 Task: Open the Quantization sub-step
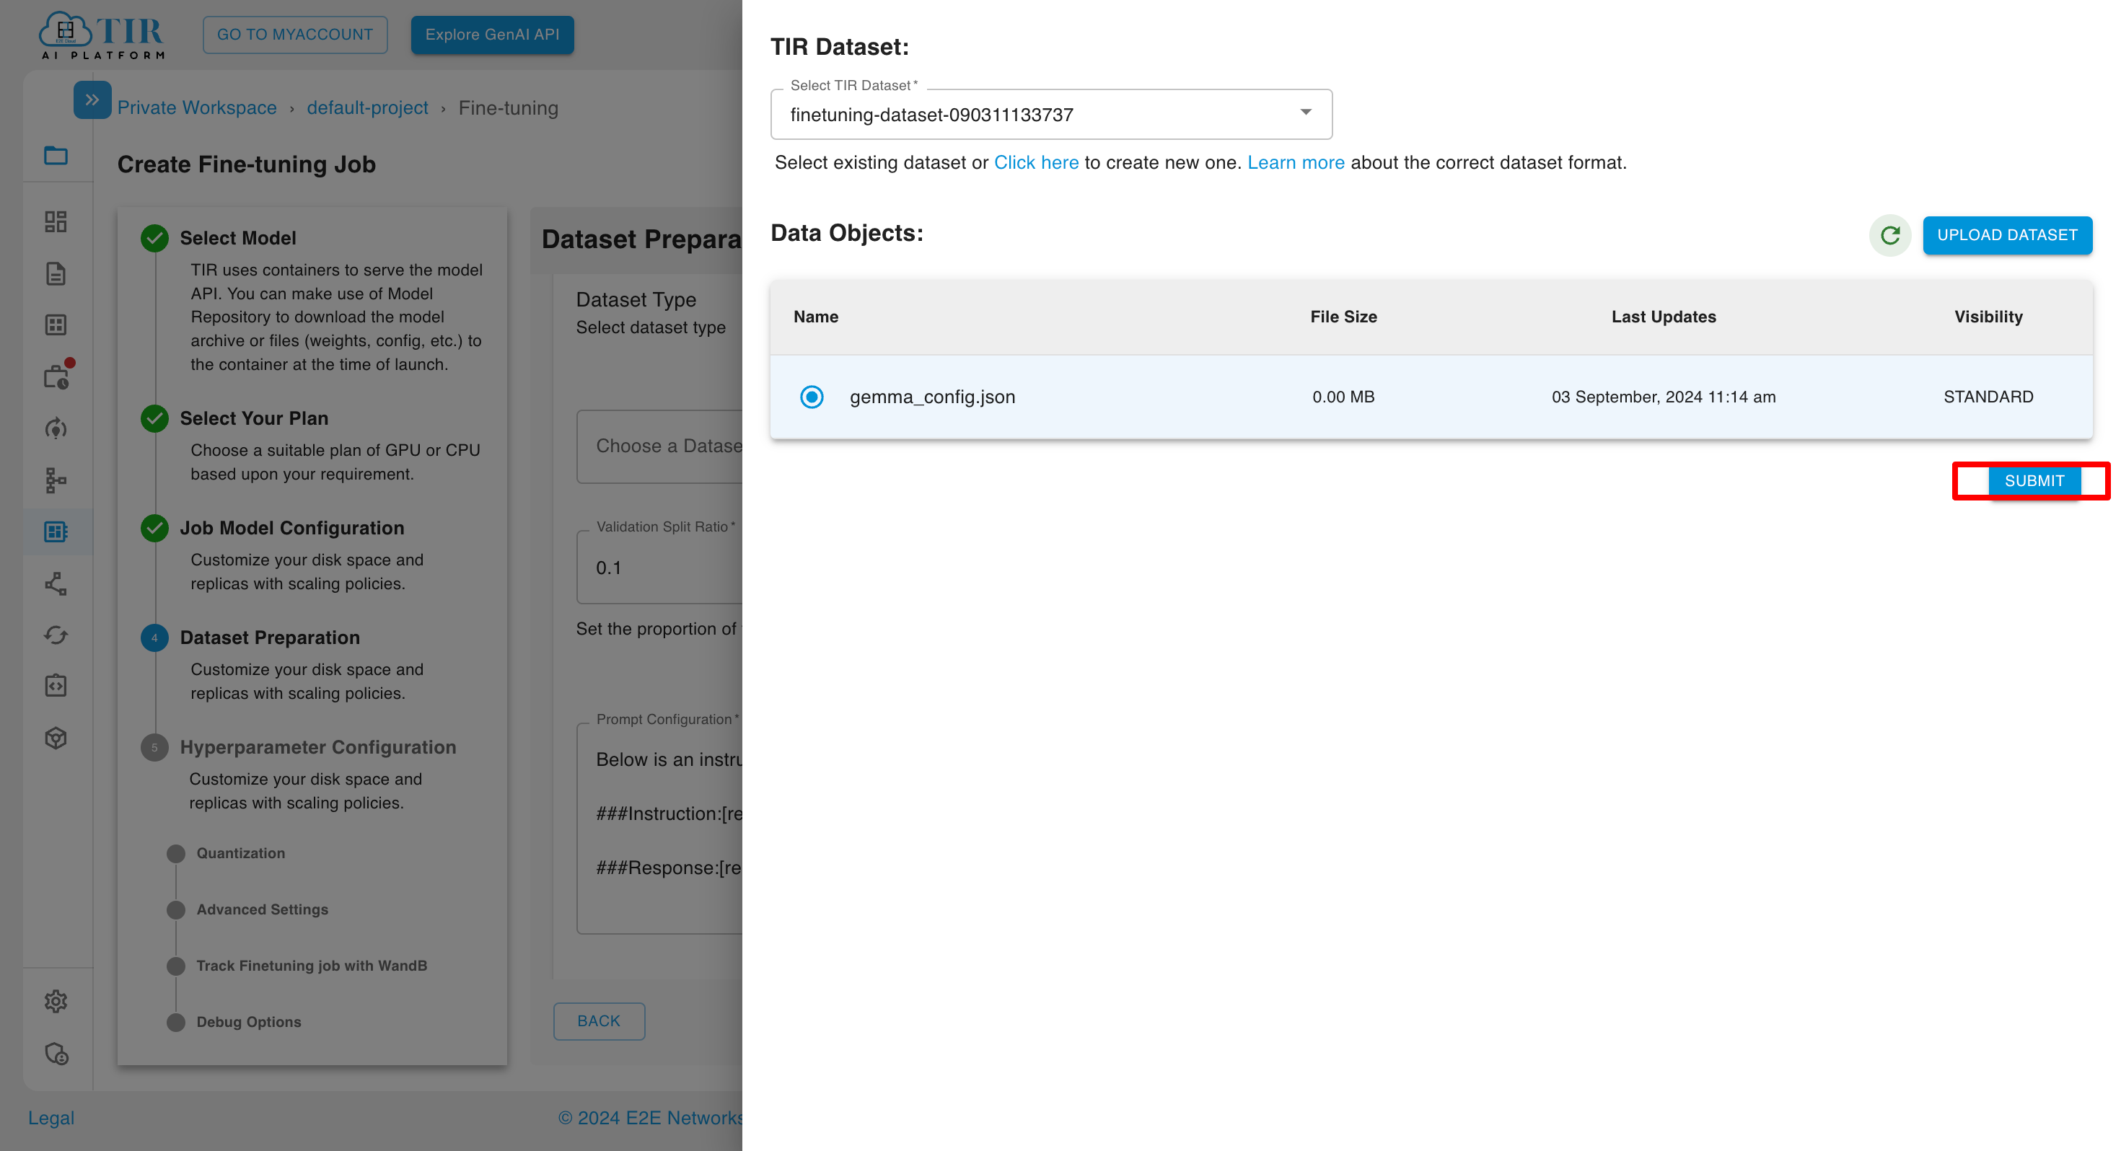[240, 853]
